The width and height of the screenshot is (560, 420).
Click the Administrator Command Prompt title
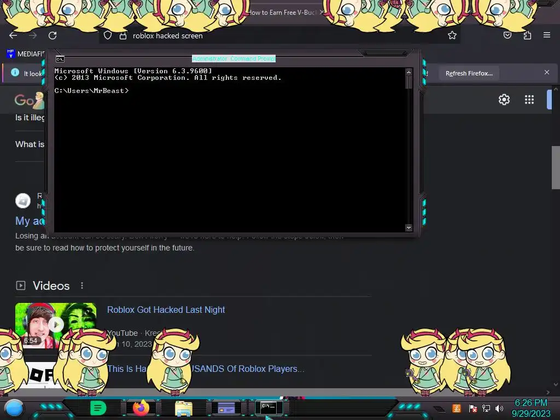coord(234,59)
